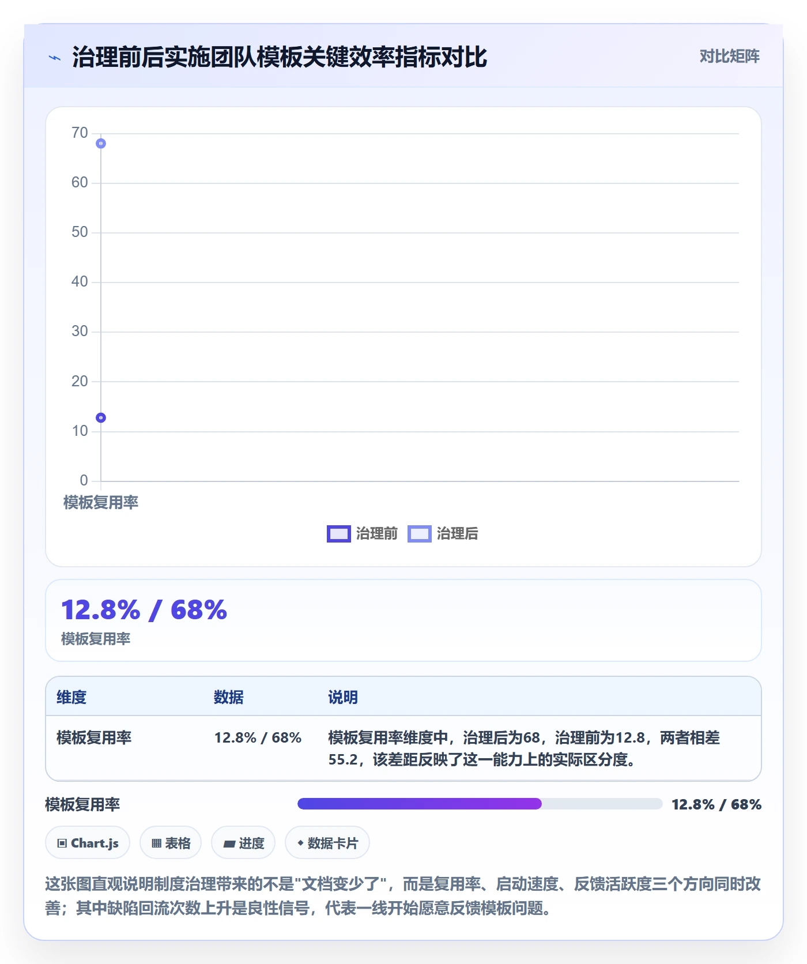Select the 进度 chip

tap(243, 843)
